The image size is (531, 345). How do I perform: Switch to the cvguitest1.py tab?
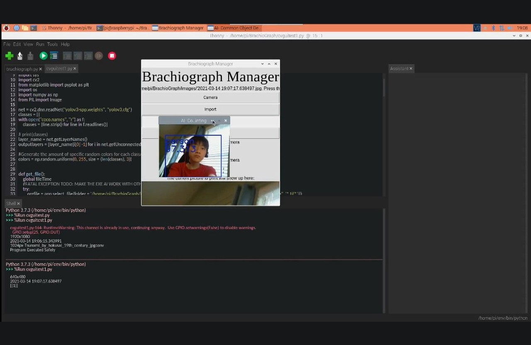59,68
